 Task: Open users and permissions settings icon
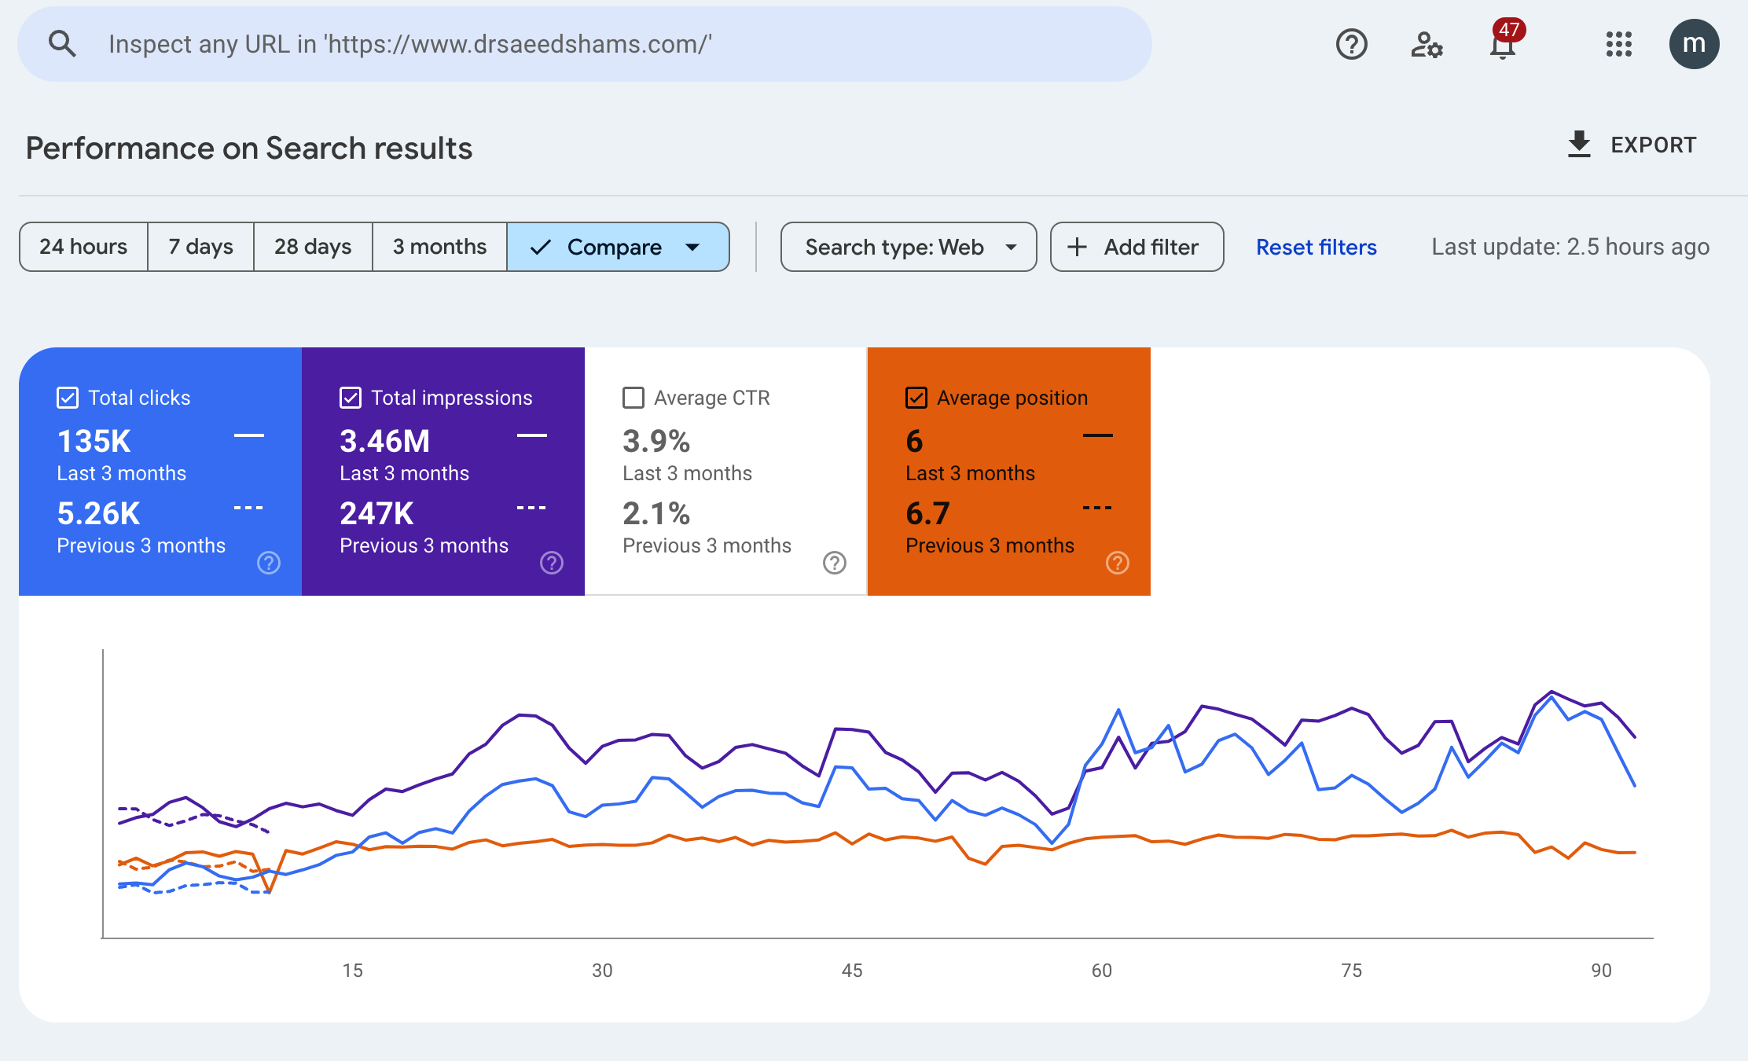[1426, 44]
